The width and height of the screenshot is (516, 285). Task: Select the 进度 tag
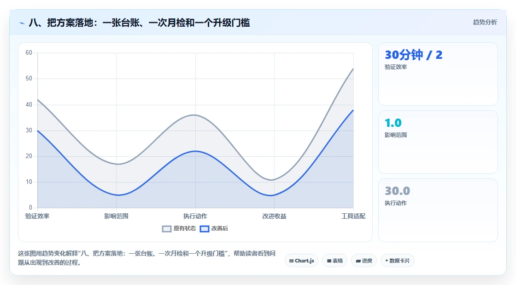[364, 261]
